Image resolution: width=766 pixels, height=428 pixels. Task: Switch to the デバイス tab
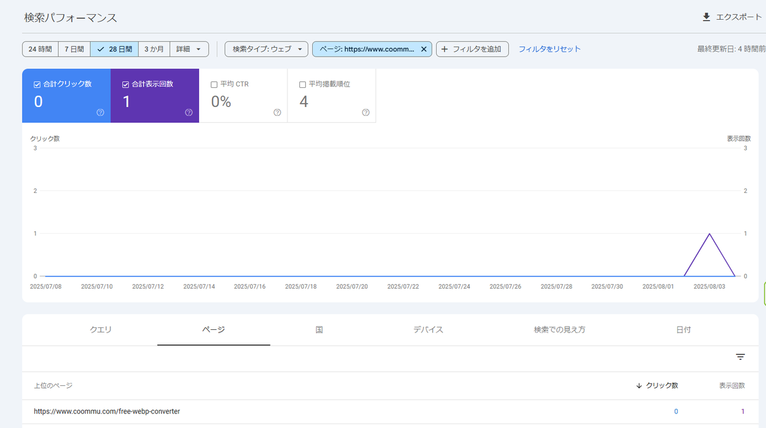pos(428,330)
